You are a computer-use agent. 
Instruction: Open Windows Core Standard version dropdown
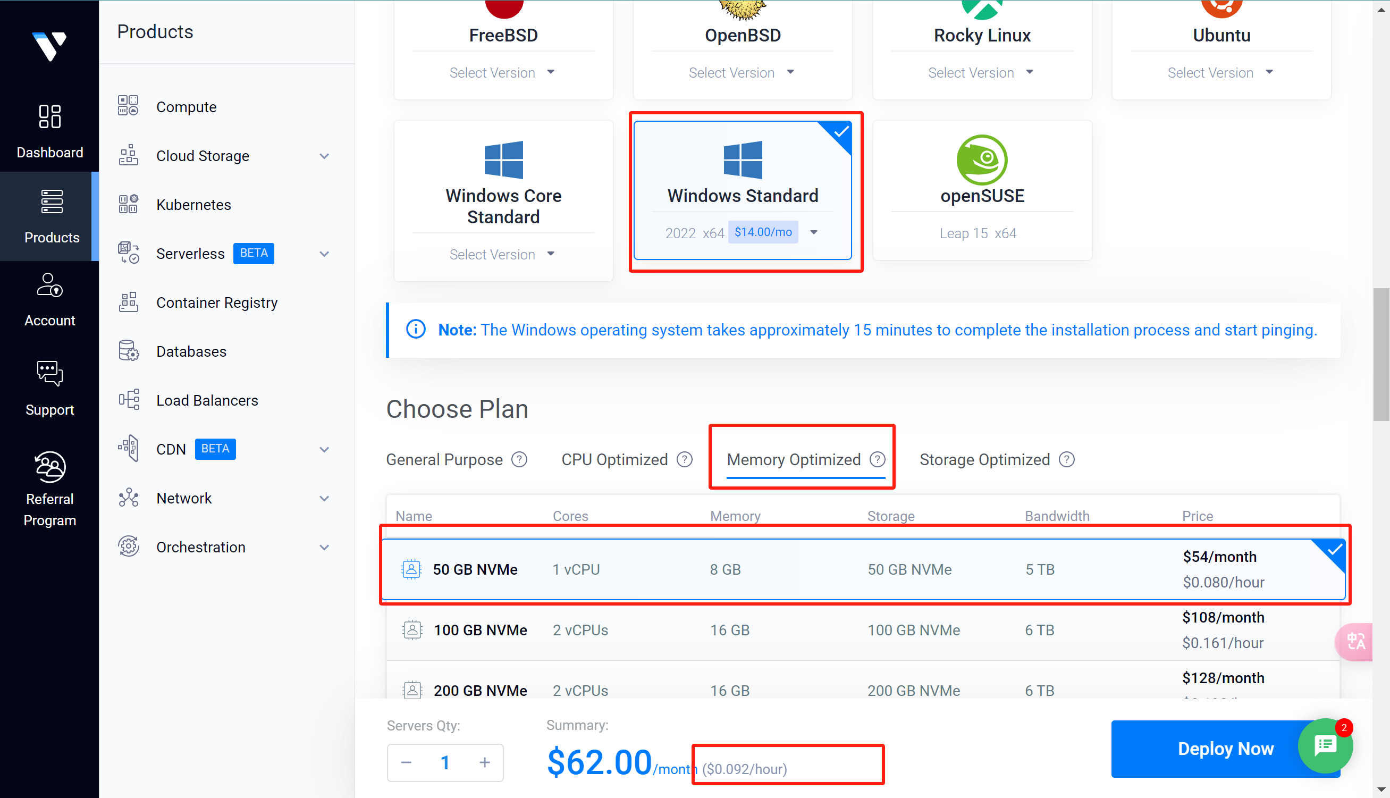(x=502, y=254)
